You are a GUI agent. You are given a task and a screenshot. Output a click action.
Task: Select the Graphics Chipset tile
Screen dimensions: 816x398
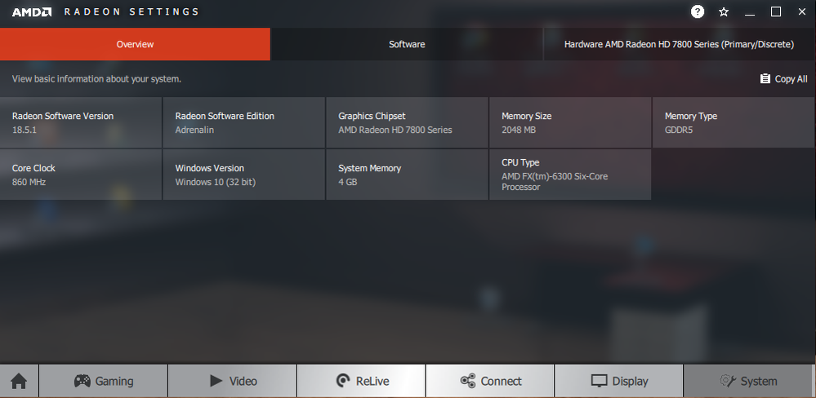[x=407, y=122]
